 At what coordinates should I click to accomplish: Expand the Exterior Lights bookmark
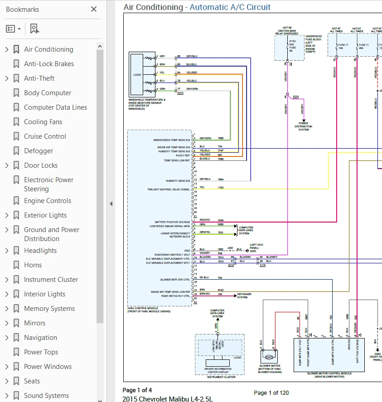click(6, 215)
